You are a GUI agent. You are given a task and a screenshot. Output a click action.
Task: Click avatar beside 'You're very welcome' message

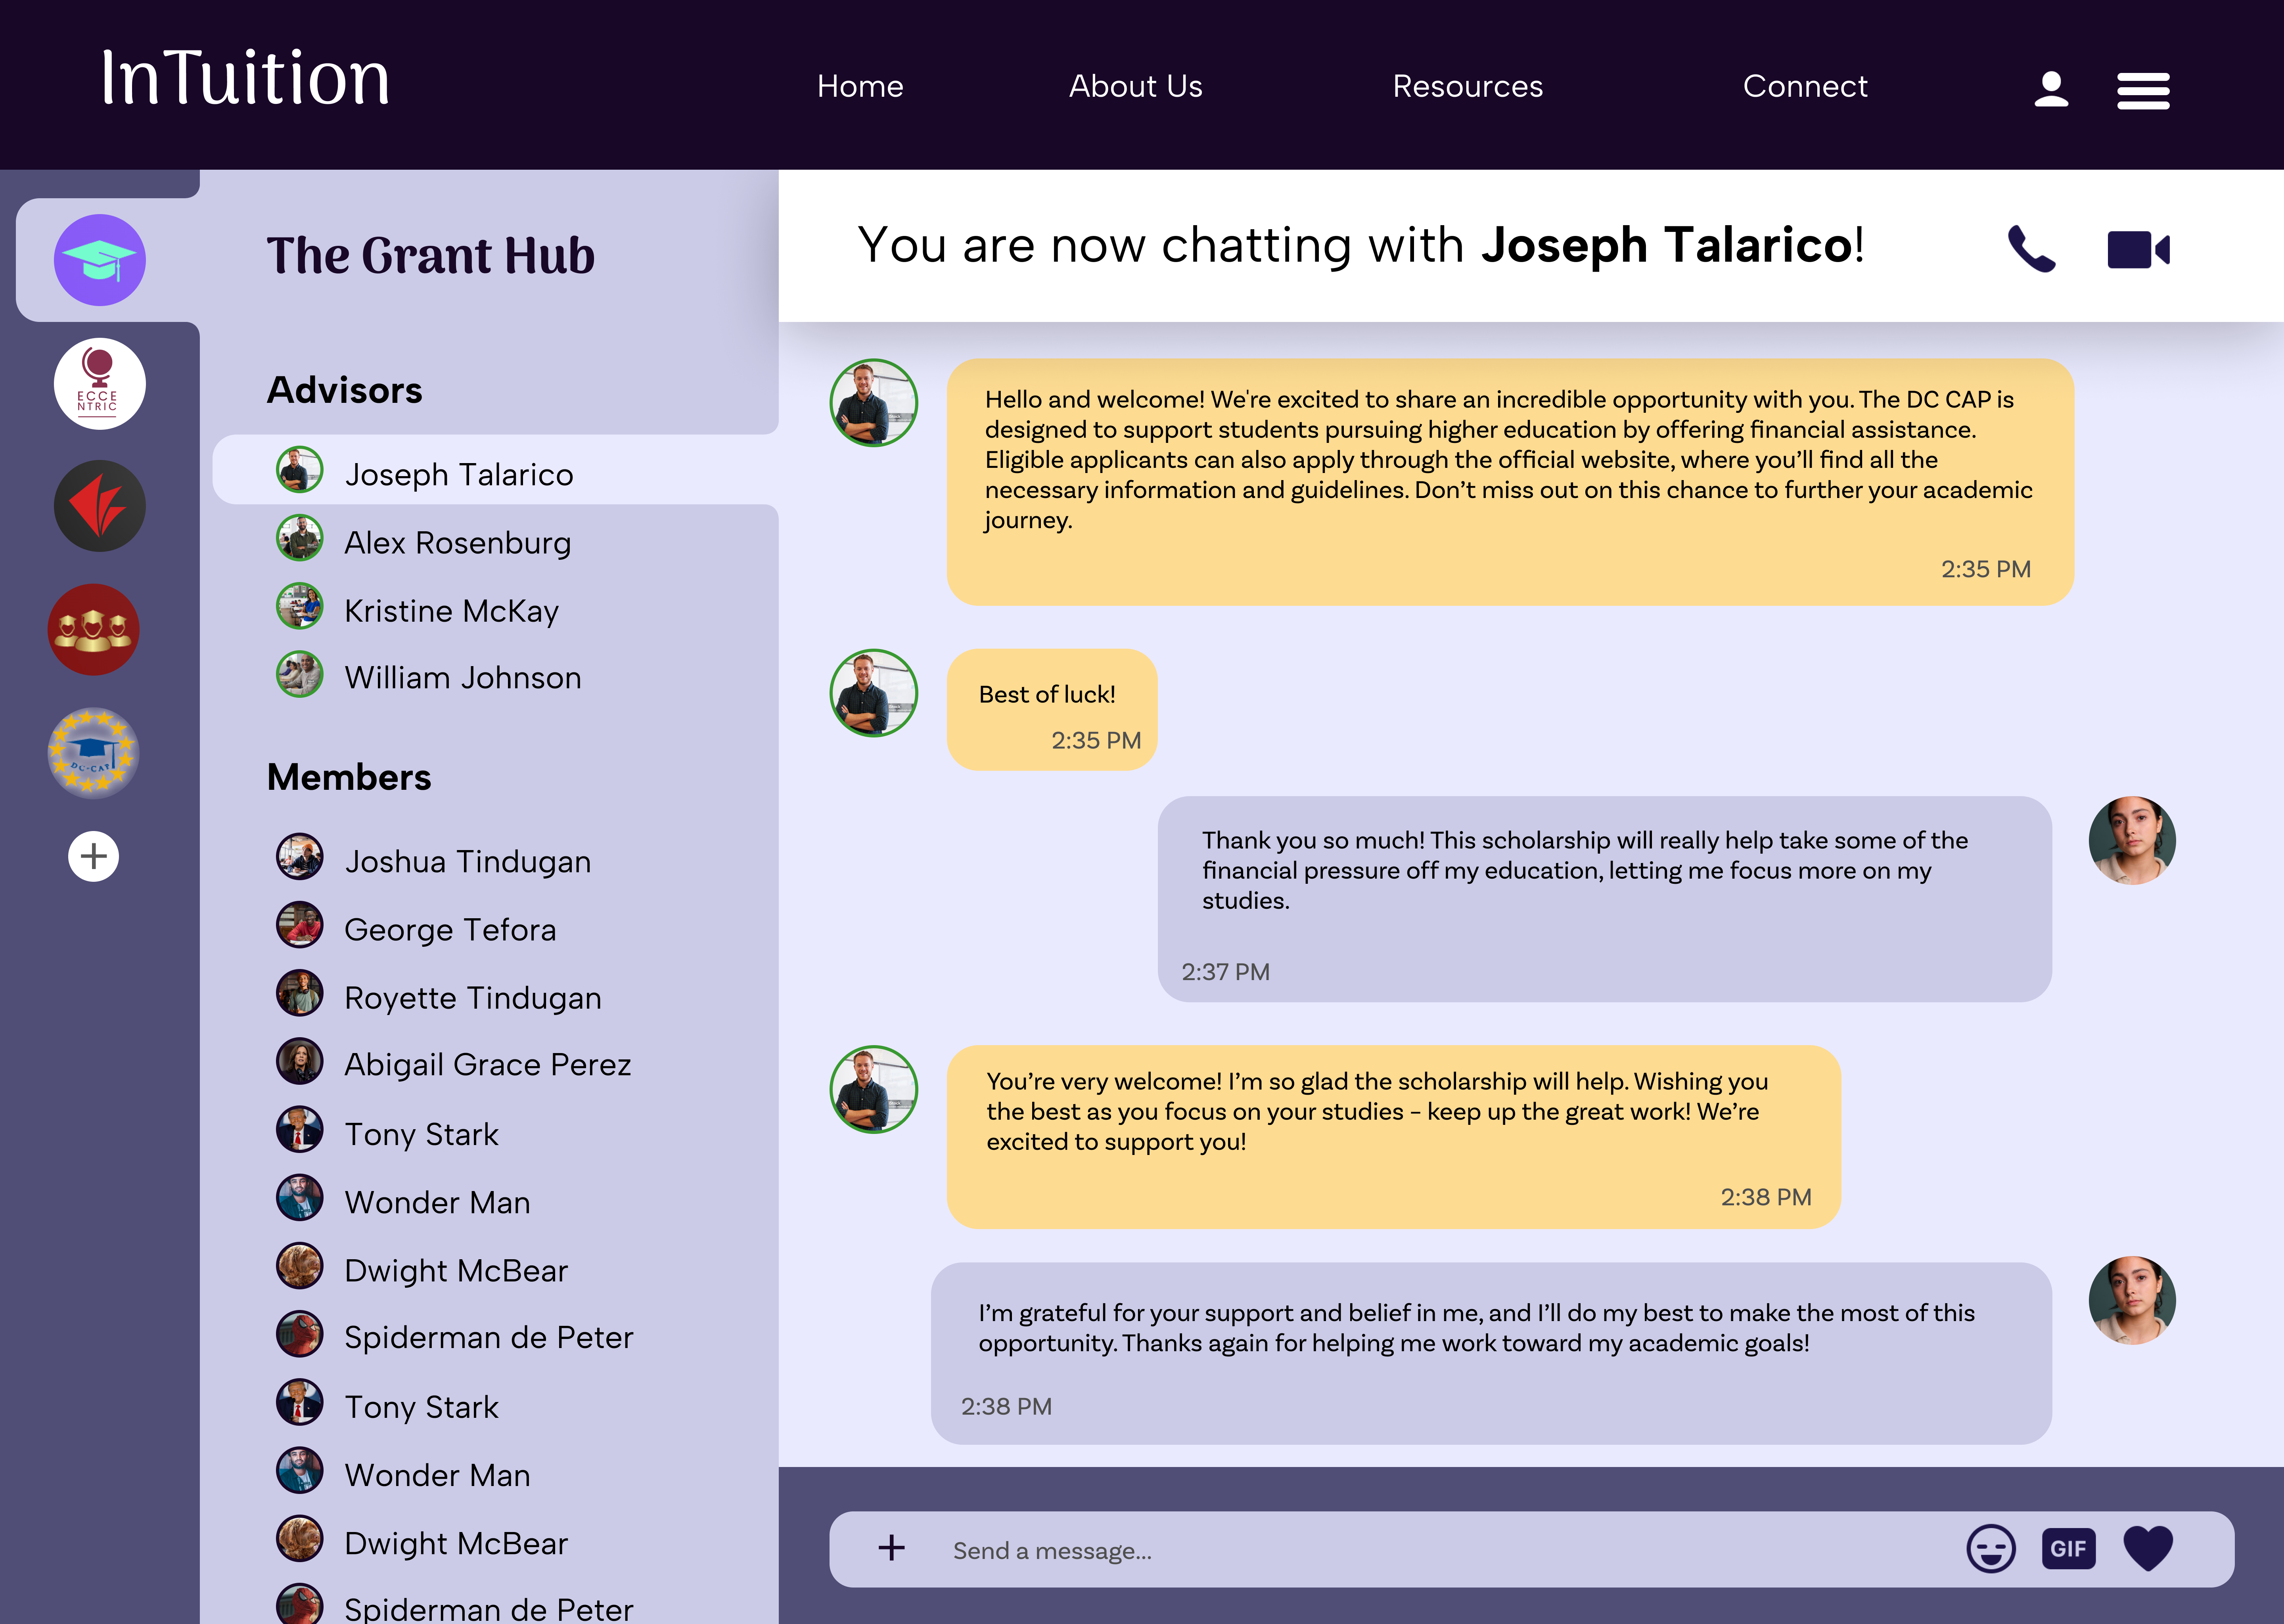coord(874,1089)
